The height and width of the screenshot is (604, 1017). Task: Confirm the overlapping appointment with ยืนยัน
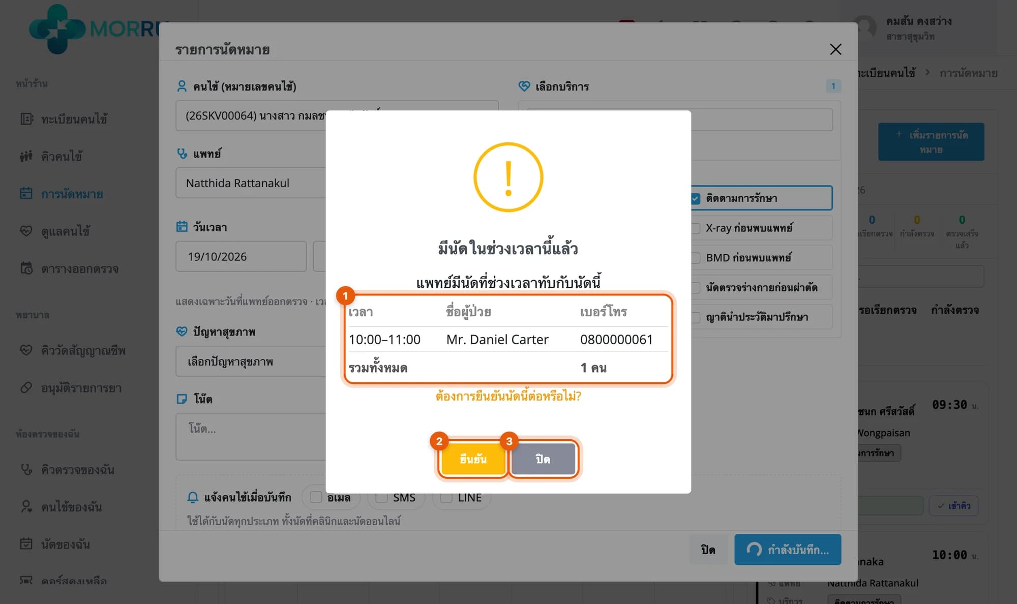point(473,459)
